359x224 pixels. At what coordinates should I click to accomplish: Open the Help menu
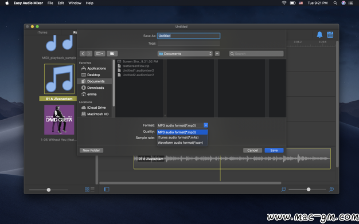tap(89, 3)
